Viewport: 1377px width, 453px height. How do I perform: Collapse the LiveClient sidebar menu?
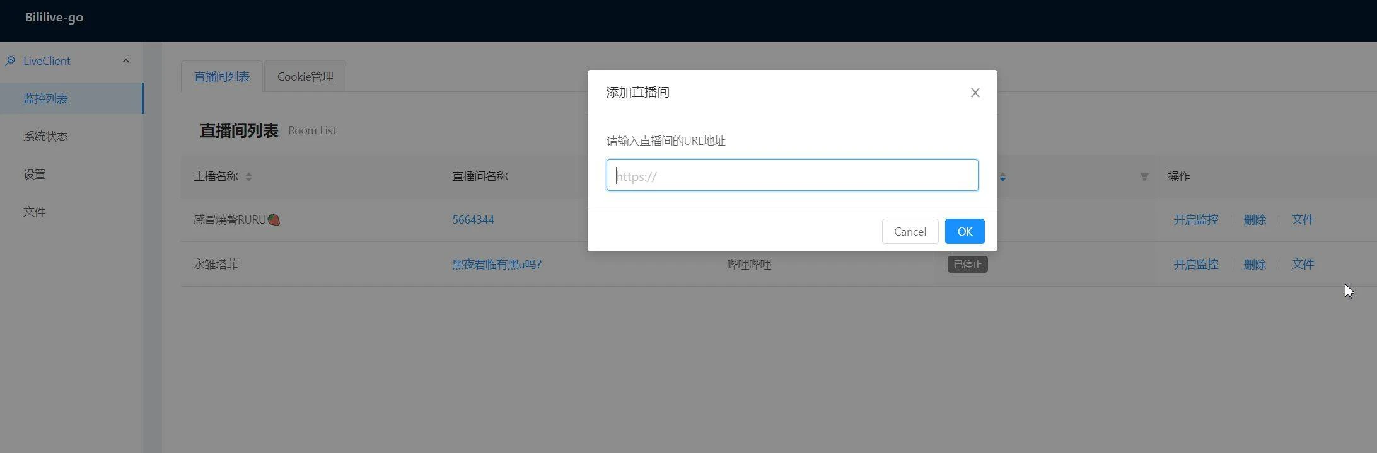tap(125, 61)
